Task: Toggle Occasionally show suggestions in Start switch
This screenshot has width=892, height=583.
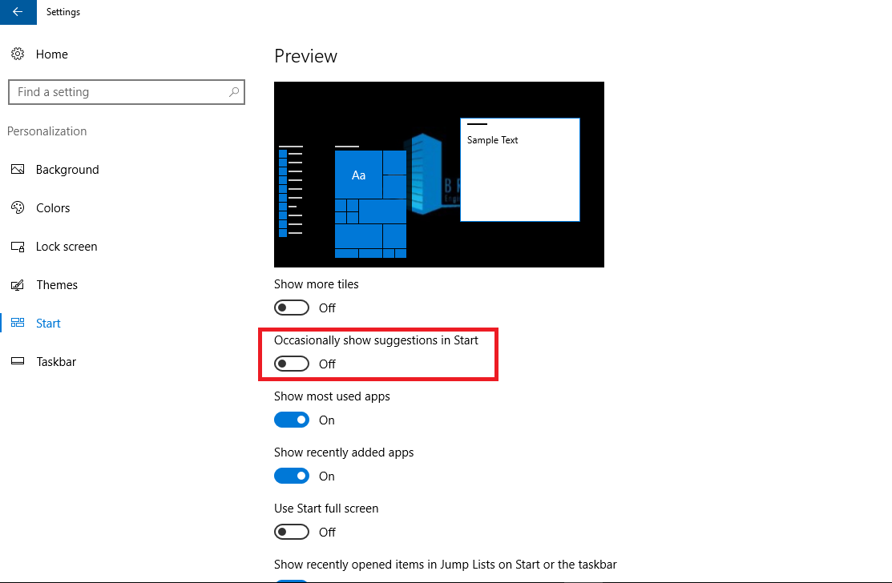Action: pos(291,364)
